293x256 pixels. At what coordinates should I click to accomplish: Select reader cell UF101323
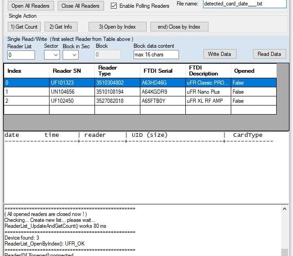click(72, 83)
